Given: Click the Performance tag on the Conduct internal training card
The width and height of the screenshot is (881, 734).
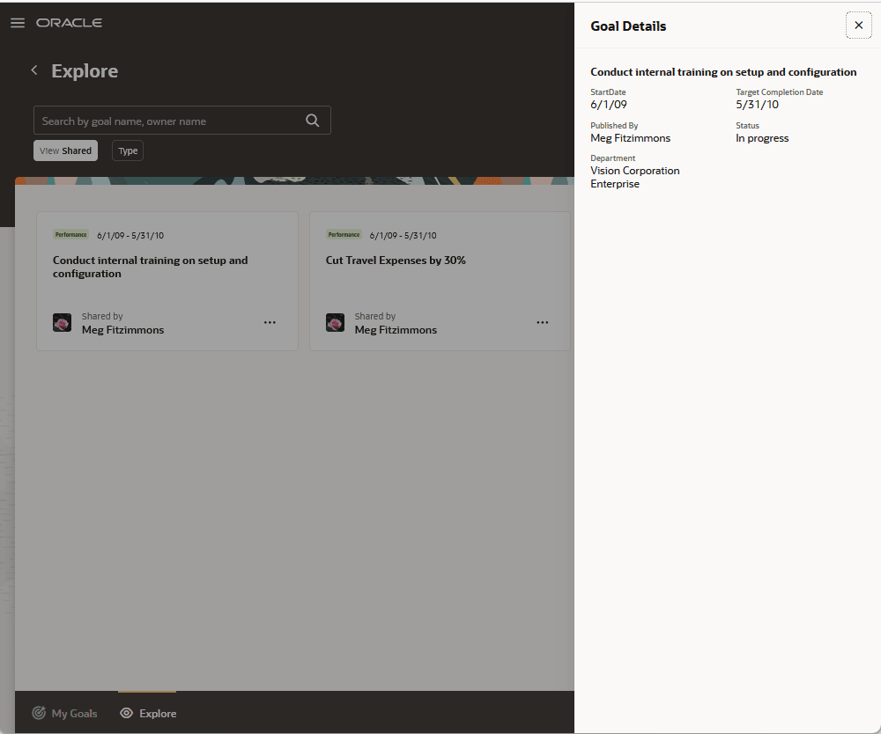Looking at the screenshot, I should point(70,235).
